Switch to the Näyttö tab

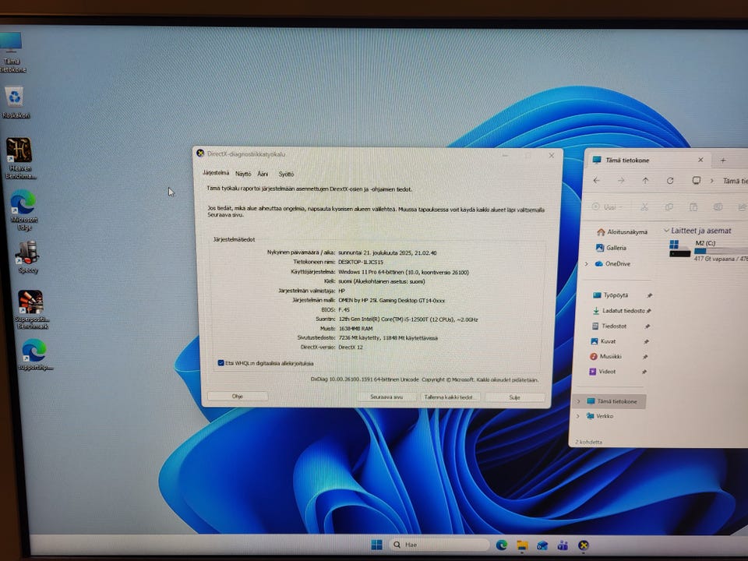coord(243,174)
